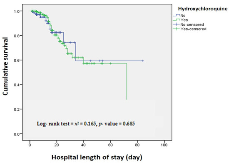Click the 0.0 y-axis tick label
This screenshot has height=163, width=229.
17,134
